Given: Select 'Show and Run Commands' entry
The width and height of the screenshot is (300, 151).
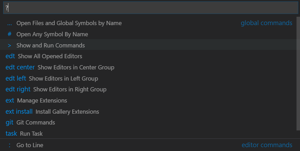Looking at the screenshot, I should click(x=51, y=45).
